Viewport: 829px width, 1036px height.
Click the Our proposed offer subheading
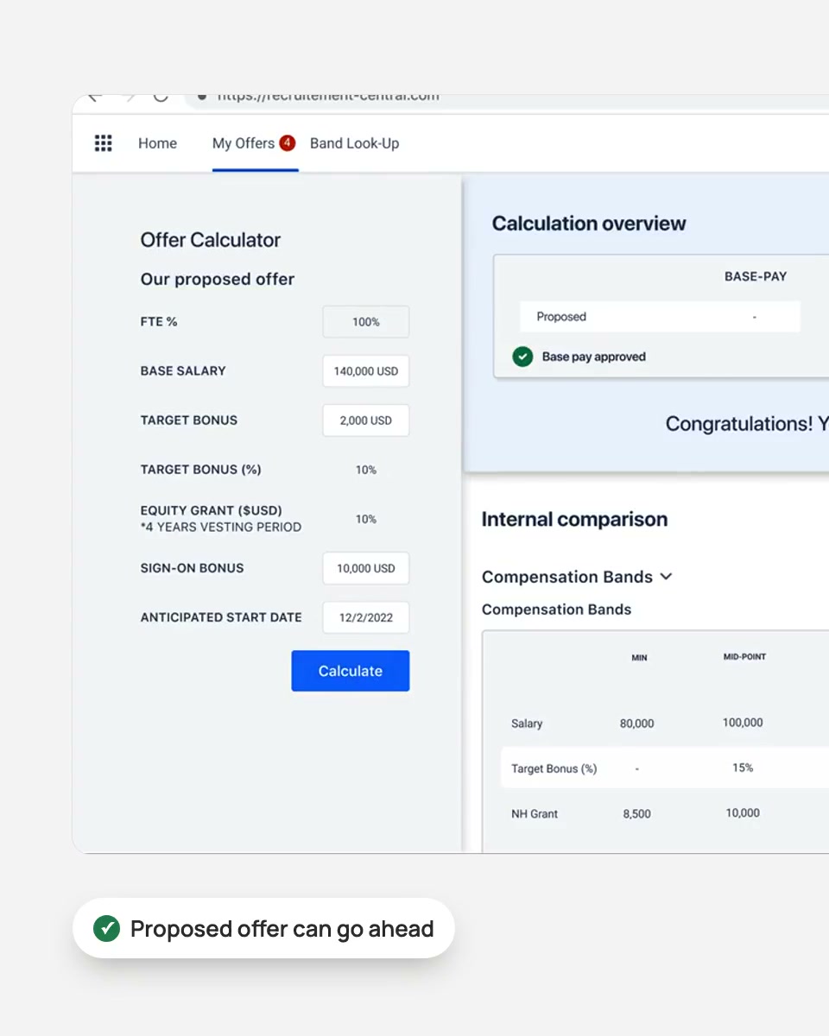(218, 279)
